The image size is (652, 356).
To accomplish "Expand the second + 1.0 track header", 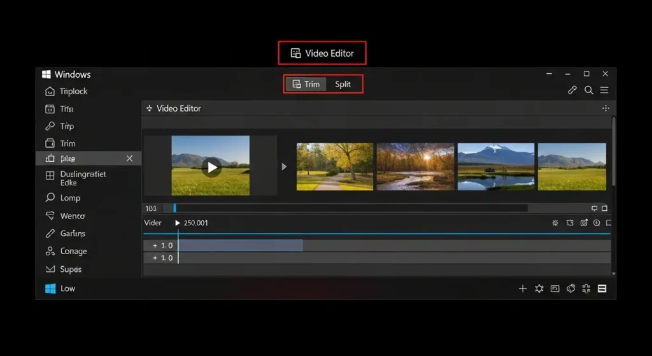I will (x=160, y=258).
